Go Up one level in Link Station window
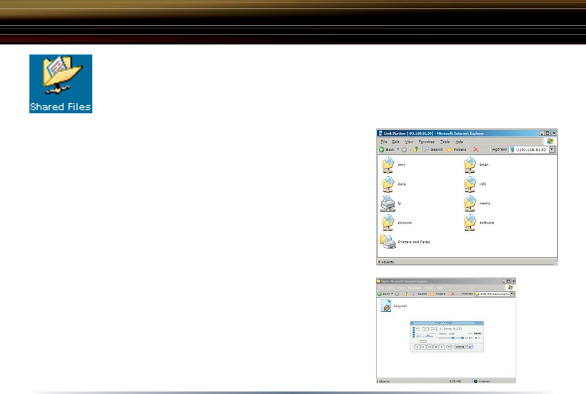586x394 pixels. tap(416, 150)
